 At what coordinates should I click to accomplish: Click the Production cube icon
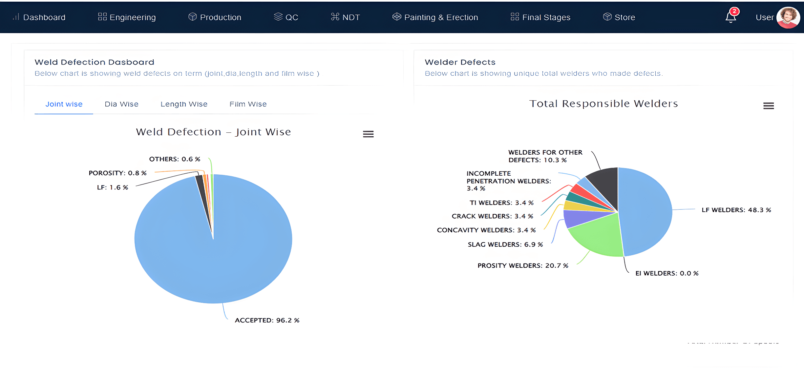(193, 17)
